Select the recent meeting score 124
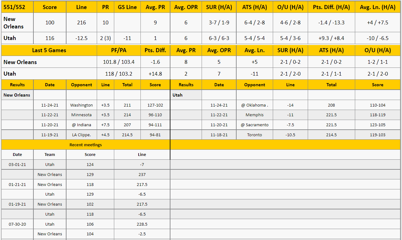 [90, 164]
